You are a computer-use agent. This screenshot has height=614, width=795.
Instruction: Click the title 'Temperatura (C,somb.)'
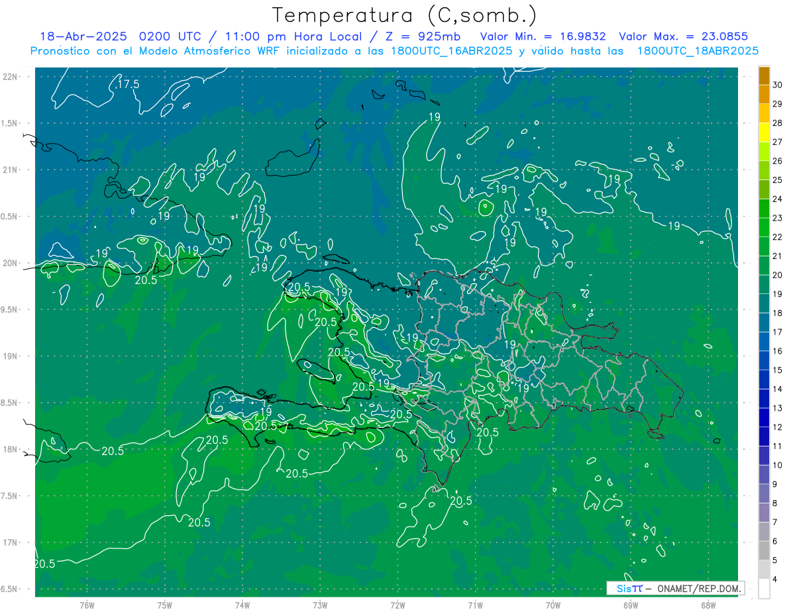(x=405, y=15)
